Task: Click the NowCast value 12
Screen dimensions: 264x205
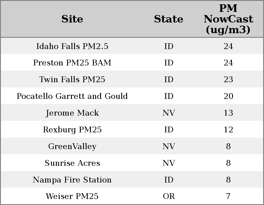Action: (x=228, y=129)
